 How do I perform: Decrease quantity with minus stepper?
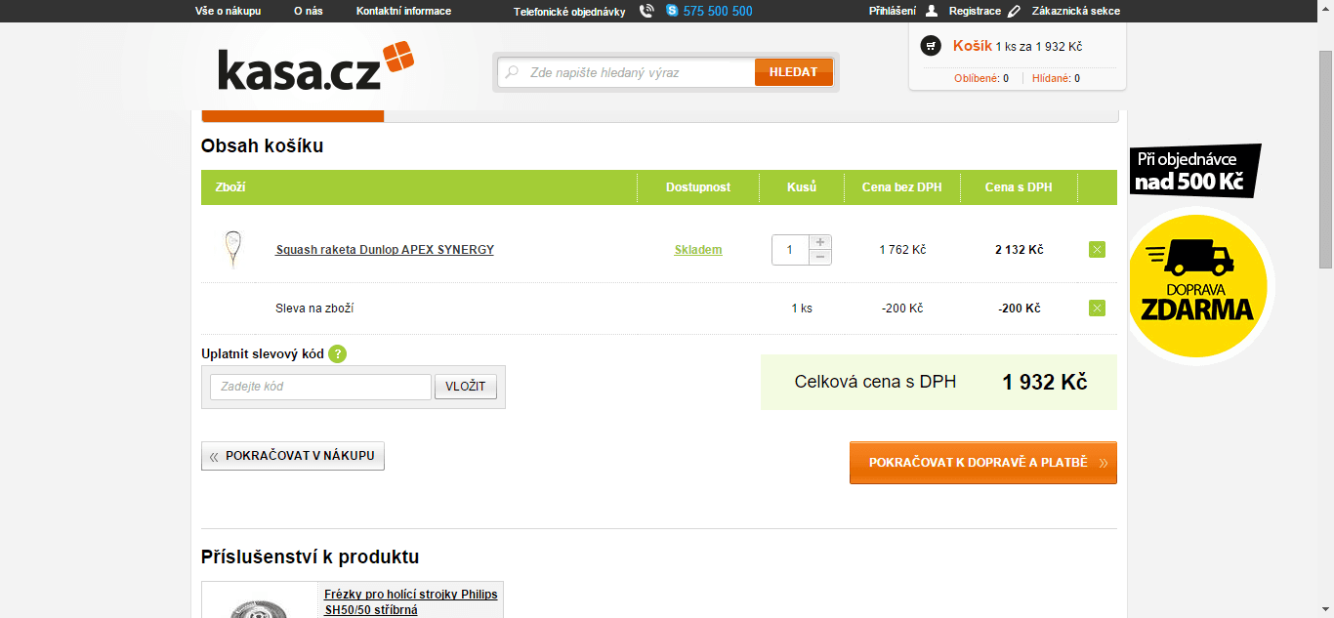point(820,257)
